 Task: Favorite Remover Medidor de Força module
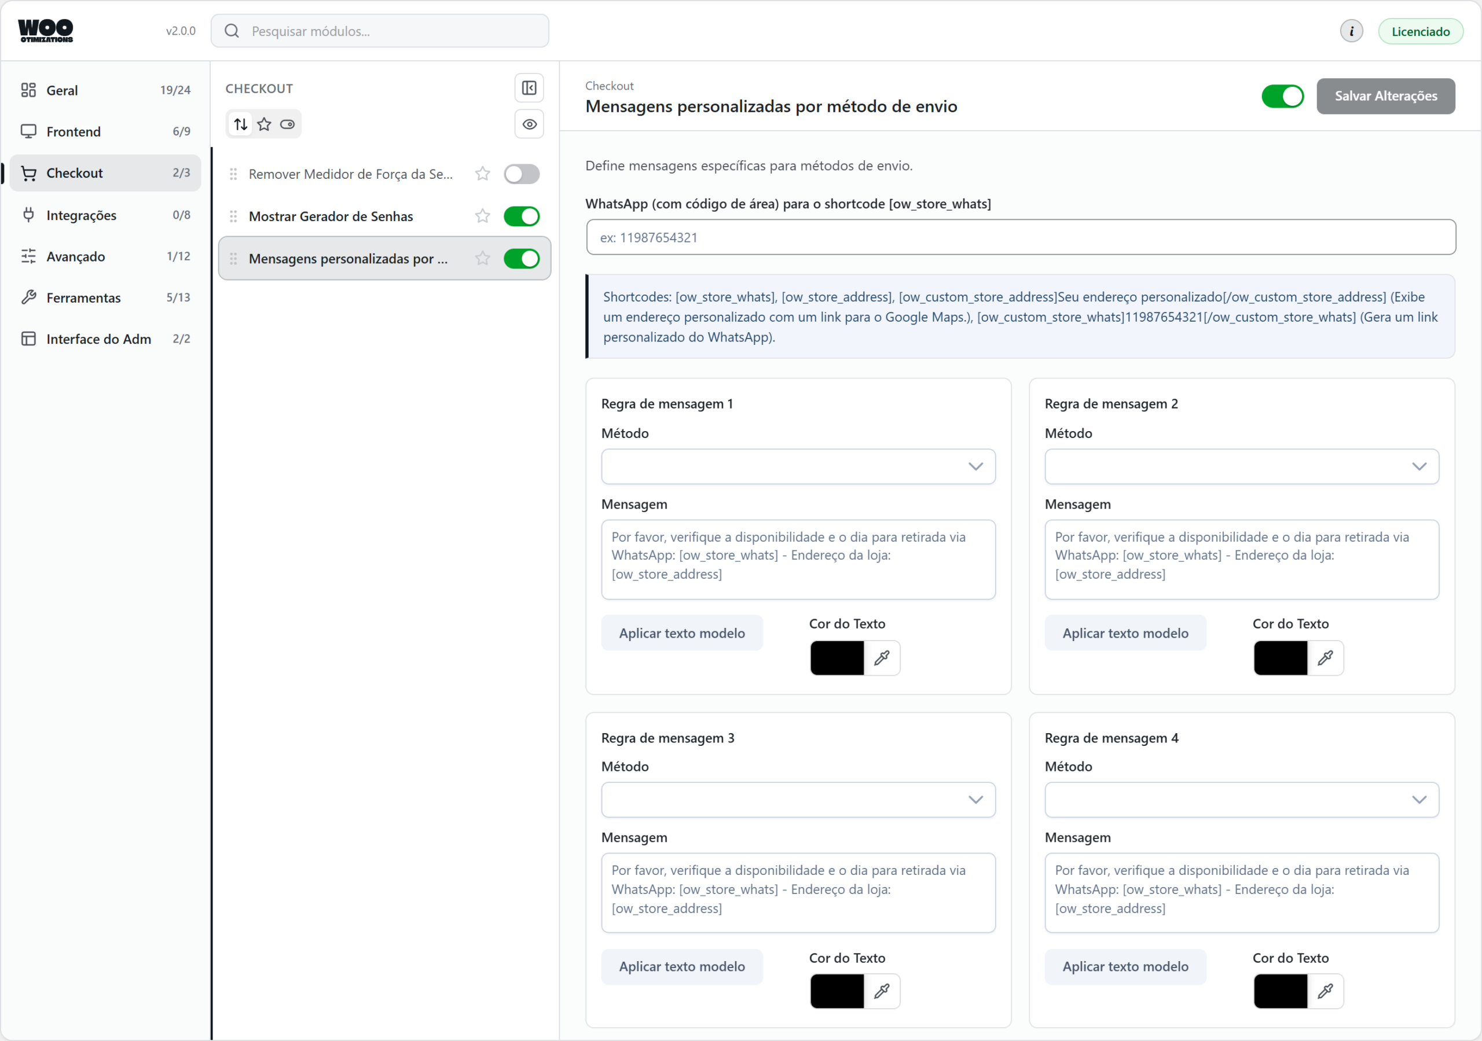click(482, 174)
